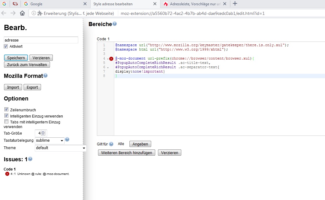Screen dimensions: 325x200
Task: Click Weiteren Bereich hinzufügen button
Action: coord(126,153)
